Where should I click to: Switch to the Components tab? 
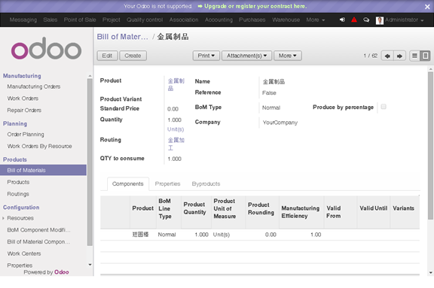point(128,184)
